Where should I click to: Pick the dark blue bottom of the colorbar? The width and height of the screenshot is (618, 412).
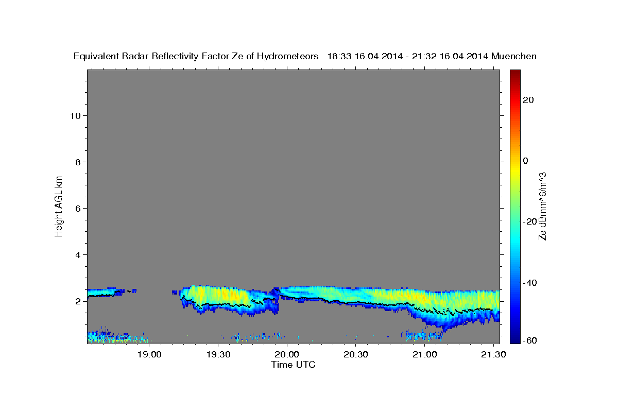(x=514, y=339)
